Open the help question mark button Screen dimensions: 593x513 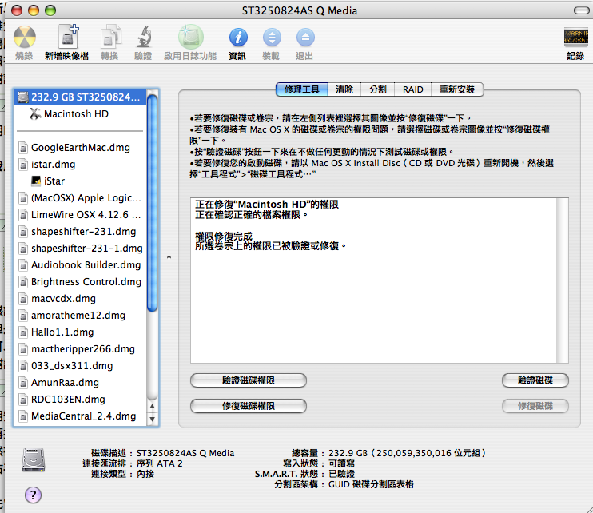click(33, 495)
